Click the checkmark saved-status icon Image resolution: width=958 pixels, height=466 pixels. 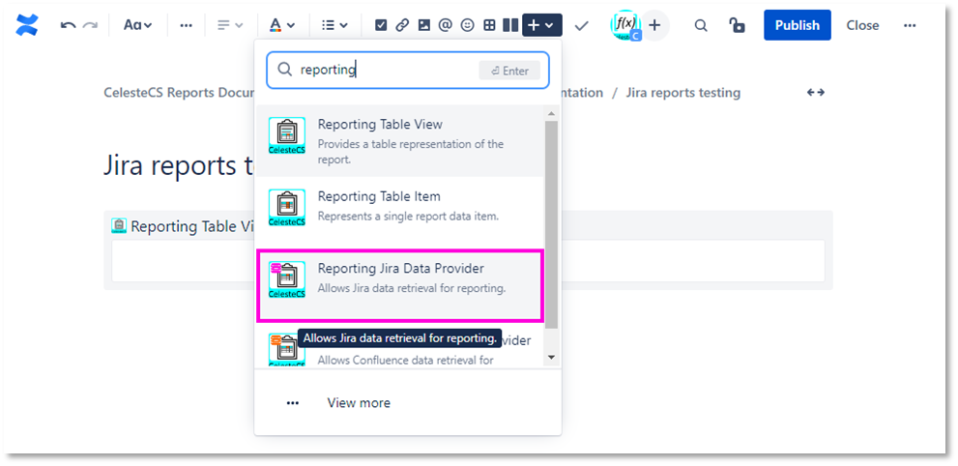coord(582,25)
